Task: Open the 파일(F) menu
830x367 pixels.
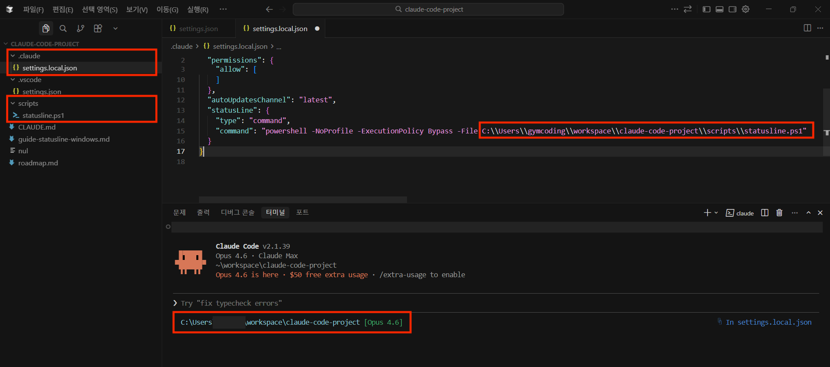Action: click(33, 9)
